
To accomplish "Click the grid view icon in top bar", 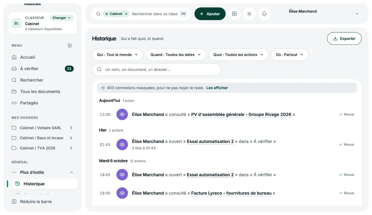I will click(x=234, y=14).
